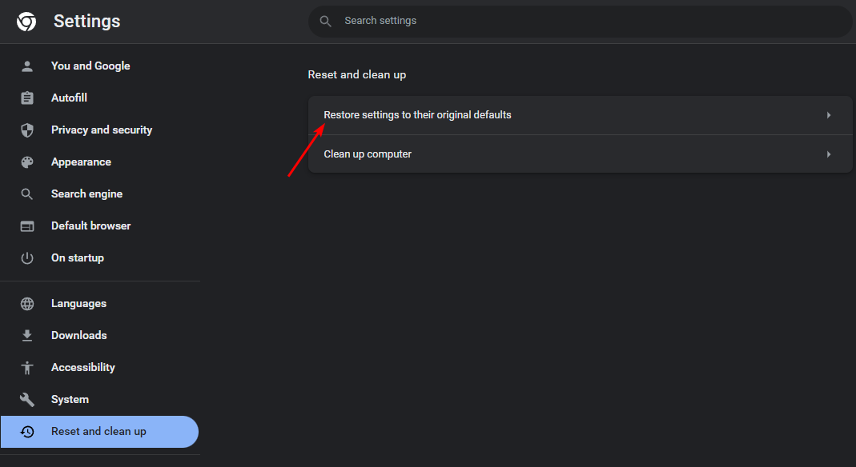Click the Search engine magnifier icon
This screenshot has height=467, width=856.
(27, 194)
